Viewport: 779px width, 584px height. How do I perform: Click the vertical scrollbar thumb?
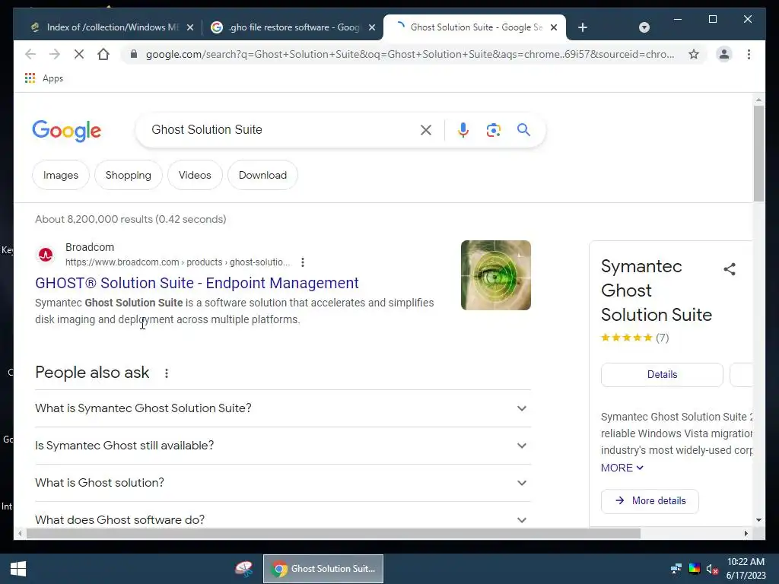tap(758, 153)
